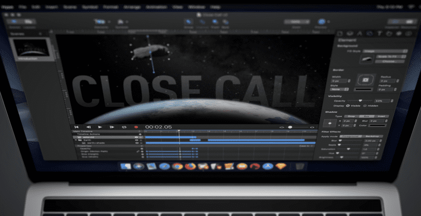The image size is (421, 216).
Task: Open Firefox from the dock
Action: pyautogui.click(x=189, y=166)
